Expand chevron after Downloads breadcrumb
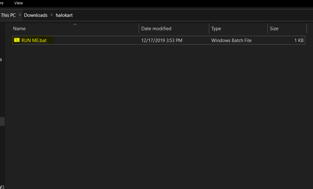Viewport: 313px width, 189px height. [52, 15]
